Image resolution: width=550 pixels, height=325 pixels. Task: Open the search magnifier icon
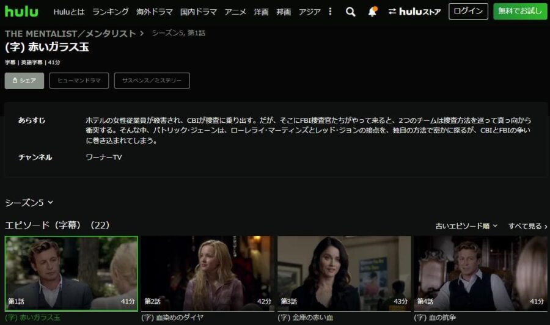tap(350, 12)
